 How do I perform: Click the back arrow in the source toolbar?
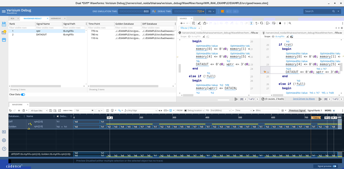pos(182,23)
